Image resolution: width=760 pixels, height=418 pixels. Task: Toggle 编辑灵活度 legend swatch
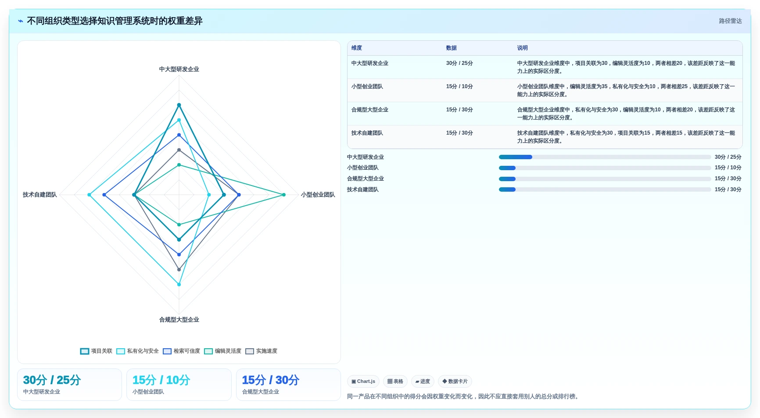coord(208,351)
